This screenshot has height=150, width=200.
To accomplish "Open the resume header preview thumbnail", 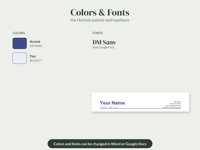I will click(x=140, y=102).
